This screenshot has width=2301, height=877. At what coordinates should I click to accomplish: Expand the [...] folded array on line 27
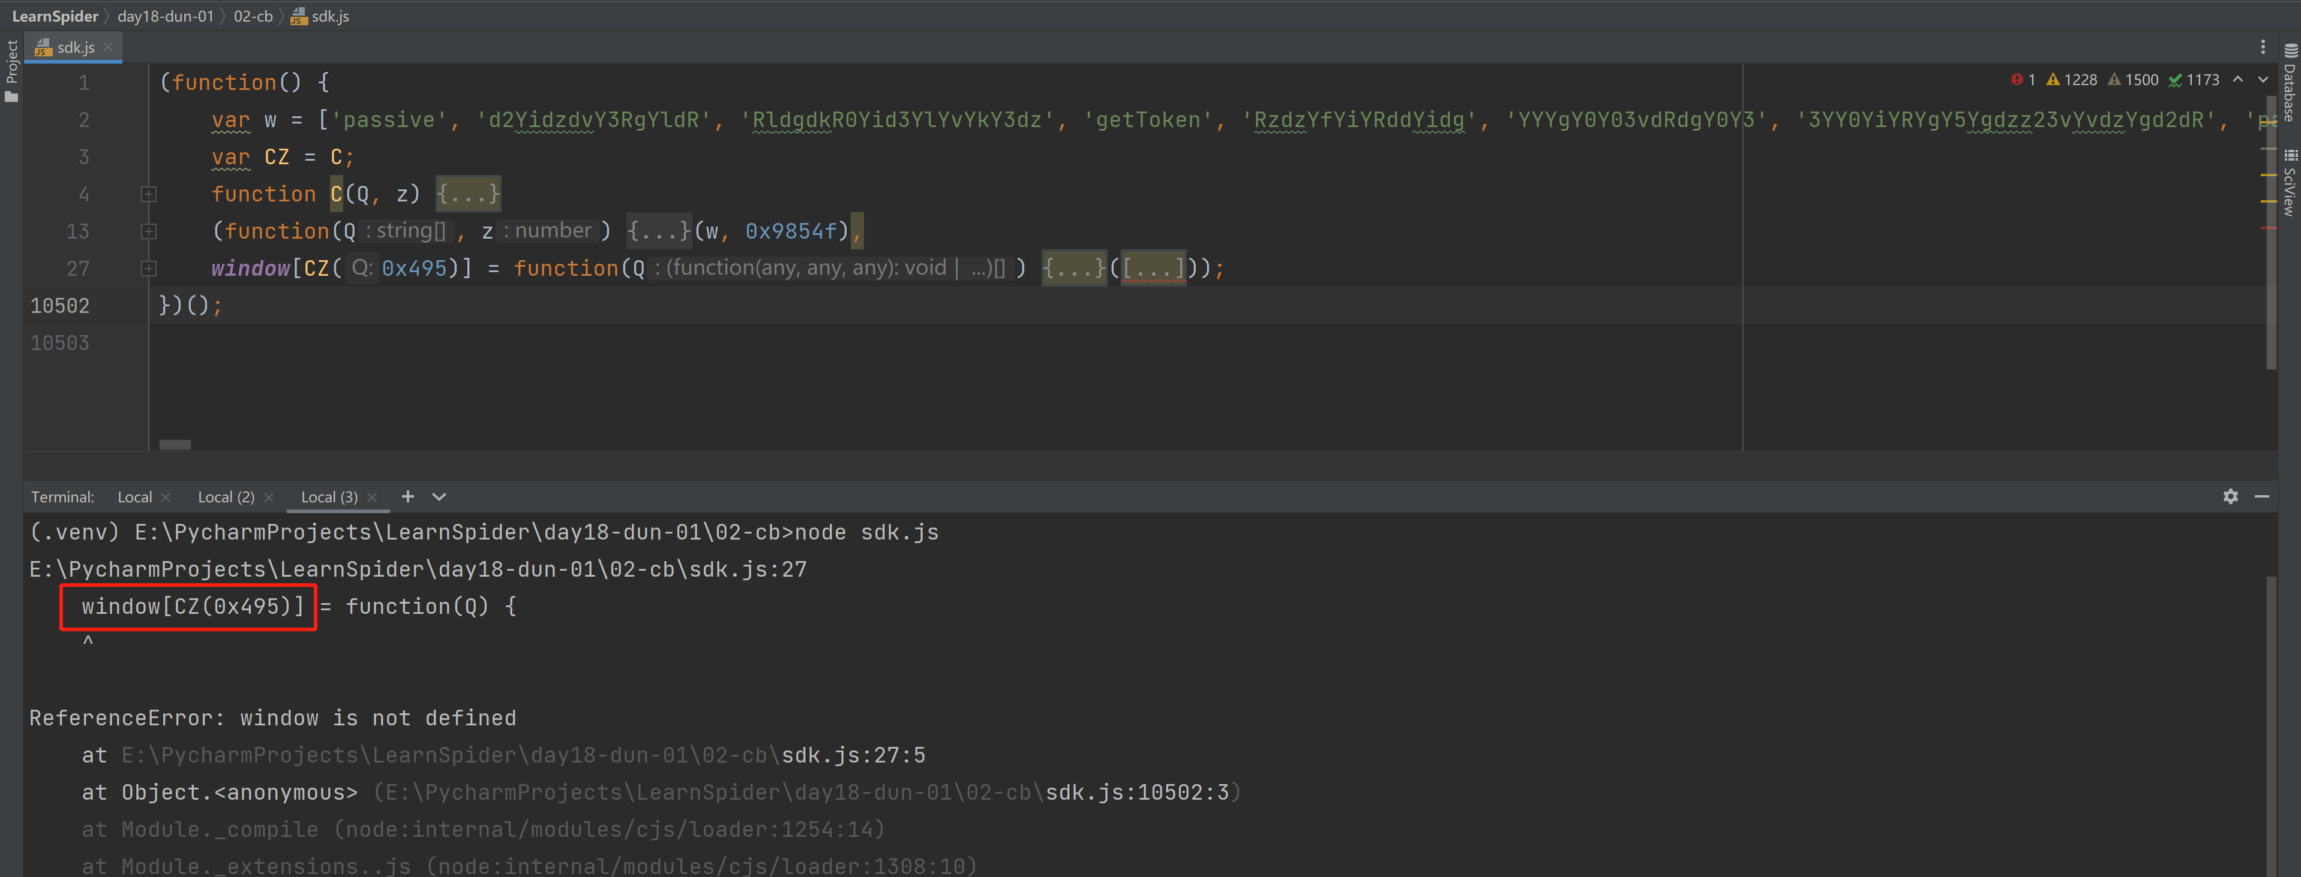pyautogui.click(x=1153, y=269)
